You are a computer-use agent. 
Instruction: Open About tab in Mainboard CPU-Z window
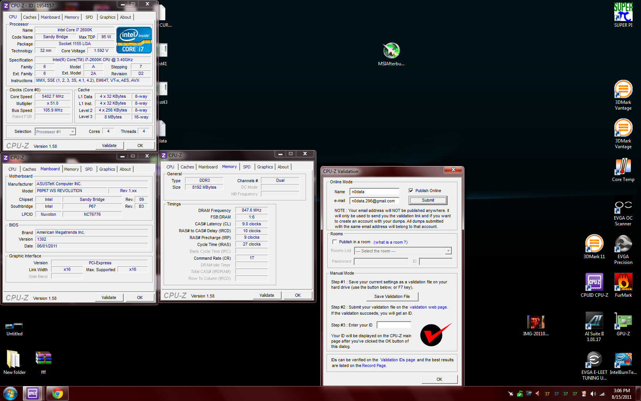[125, 169]
